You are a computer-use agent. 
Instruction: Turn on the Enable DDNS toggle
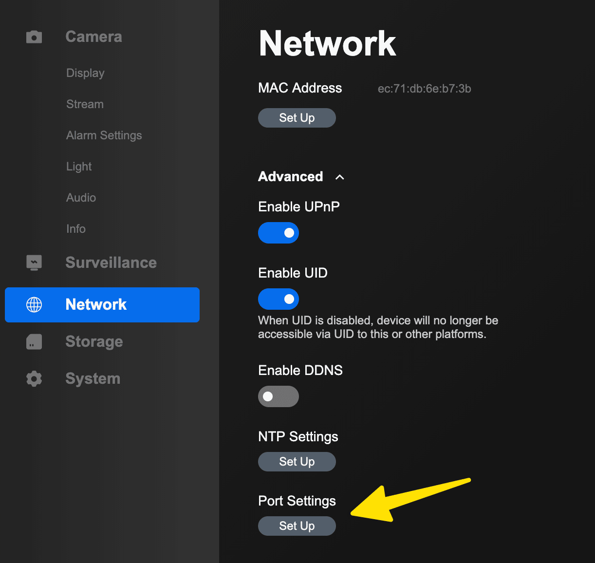pos(279,396)
